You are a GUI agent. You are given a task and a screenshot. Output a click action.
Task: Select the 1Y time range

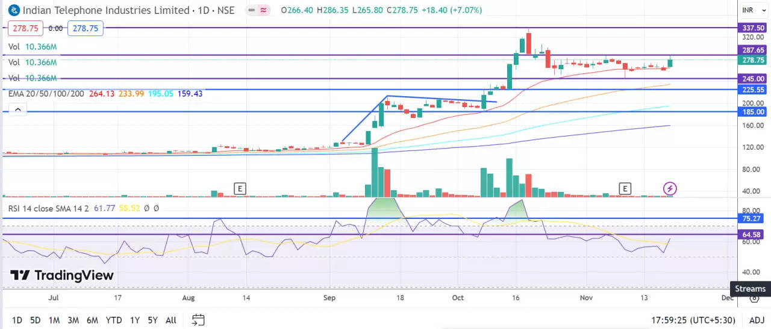coord(134,320)
